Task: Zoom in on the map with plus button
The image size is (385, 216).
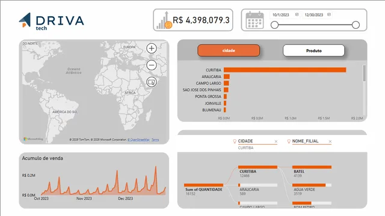Action: point(152,48)
